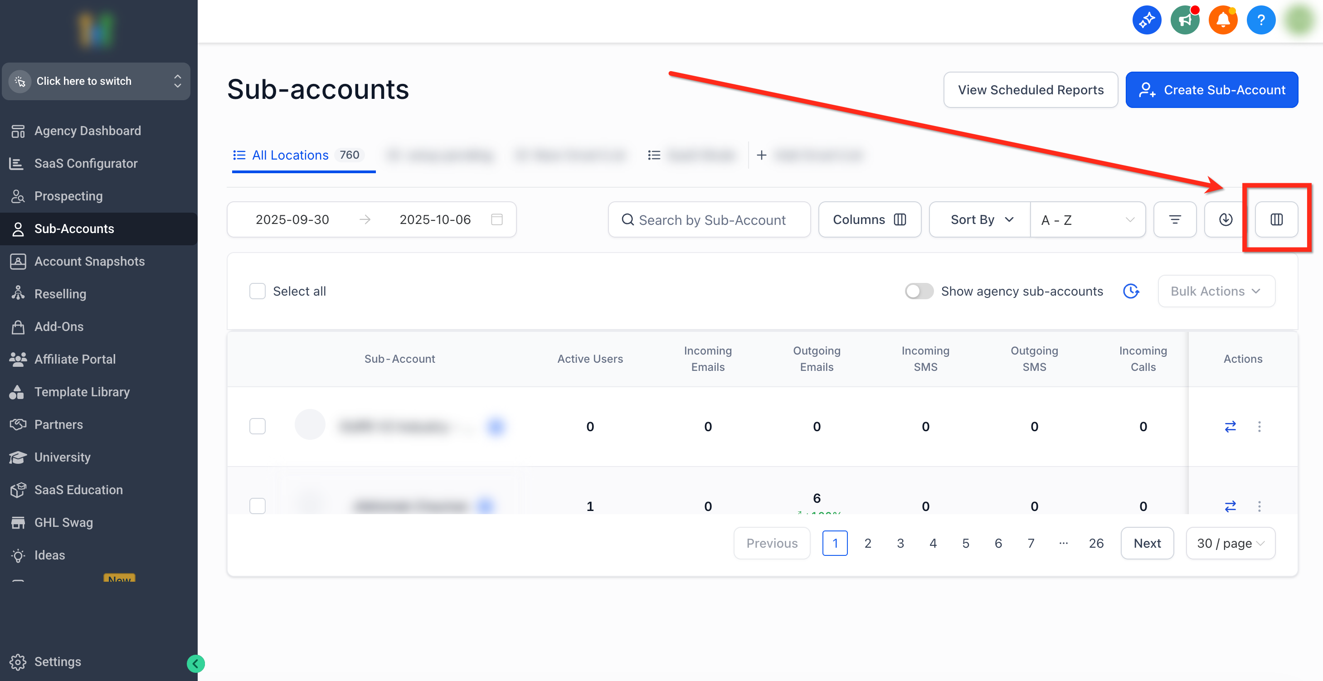Click the switch arrows icon in first row
The width and height of the screenshot is (1323, 681).
coord(1230,427)
